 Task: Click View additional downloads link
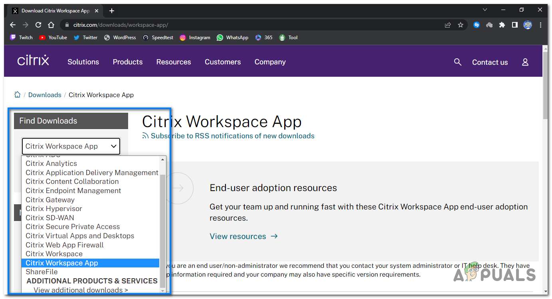(x=80, y=290)
